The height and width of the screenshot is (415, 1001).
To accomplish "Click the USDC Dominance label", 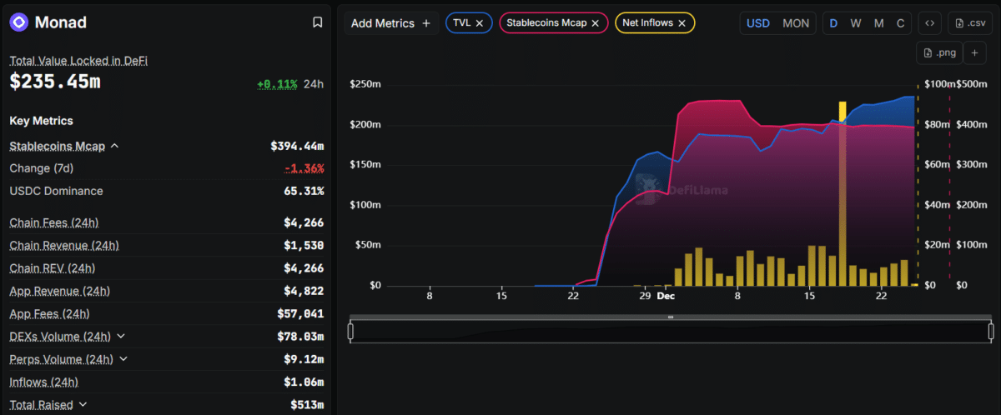I will click(56, 191).
